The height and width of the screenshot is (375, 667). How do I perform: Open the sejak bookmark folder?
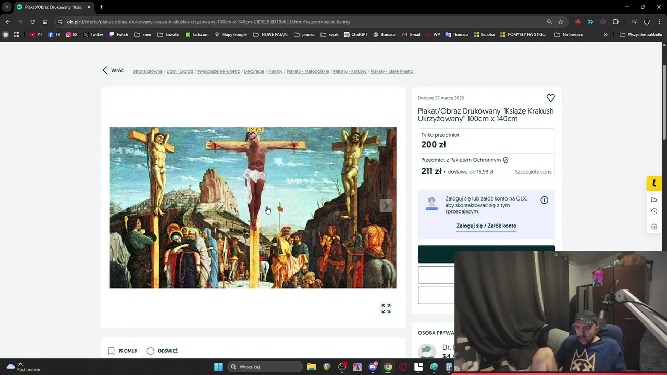point(330,35)
